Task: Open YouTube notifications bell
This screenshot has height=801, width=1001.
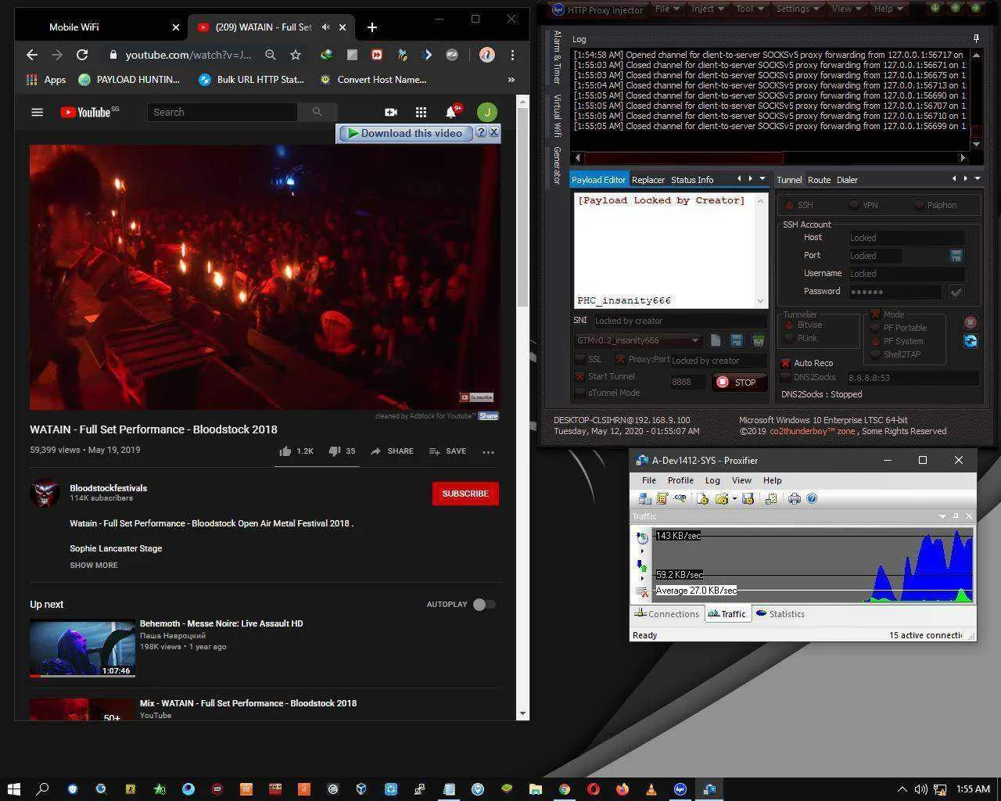Action: tap(451, 112)
